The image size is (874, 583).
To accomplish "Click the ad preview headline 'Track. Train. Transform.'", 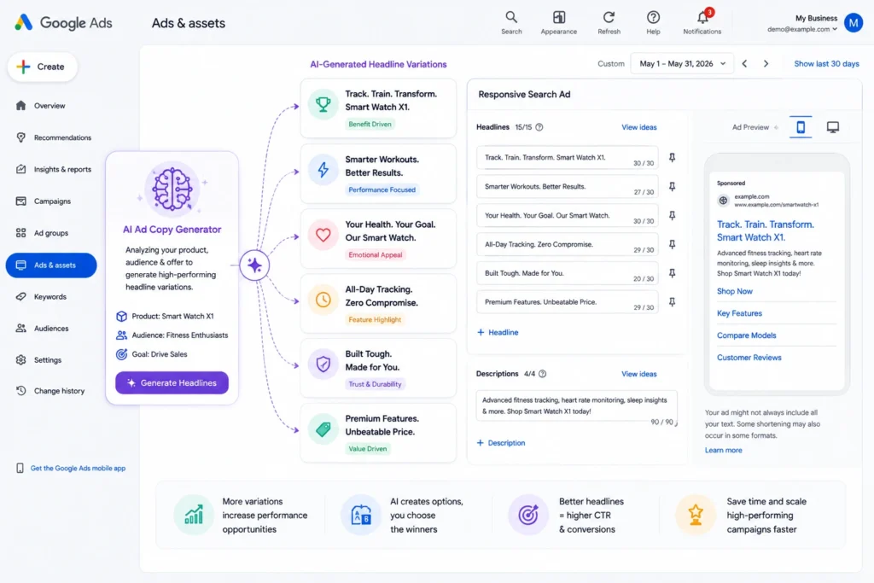I will click(x=766, y=230).
